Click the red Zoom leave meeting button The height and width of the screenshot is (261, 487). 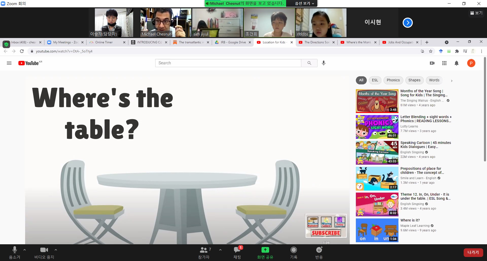pos(473,252)
